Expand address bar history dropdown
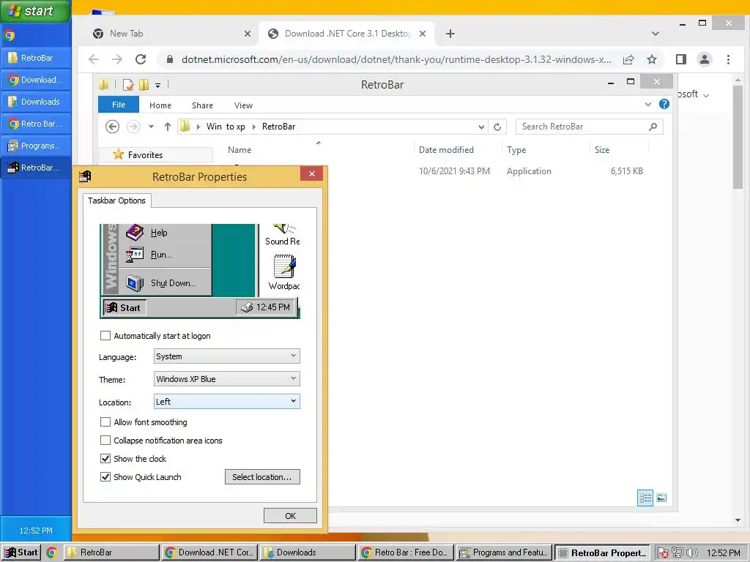Image resolution: width=750 pixels, height=562 pixels. pos(481,127)
